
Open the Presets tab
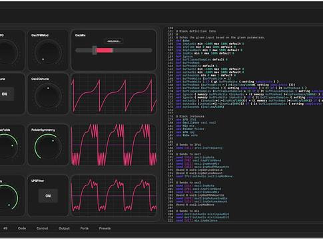(105, 228)
